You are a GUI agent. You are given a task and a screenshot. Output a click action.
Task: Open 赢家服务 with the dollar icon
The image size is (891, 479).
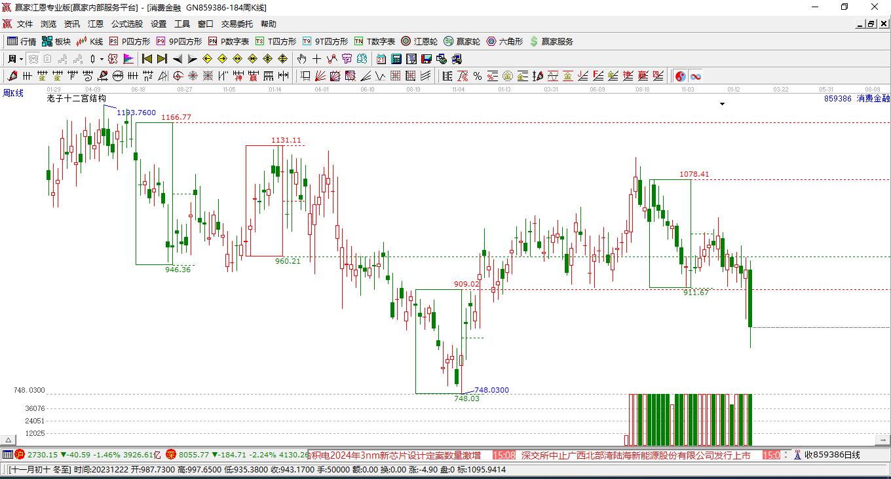[551, 41]
